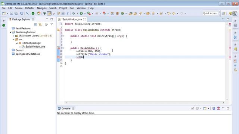The width and height of the screenshot is (239, 134).
Task: Toggle Block Selection Mode toolbar icon
Action: [63, 13]
